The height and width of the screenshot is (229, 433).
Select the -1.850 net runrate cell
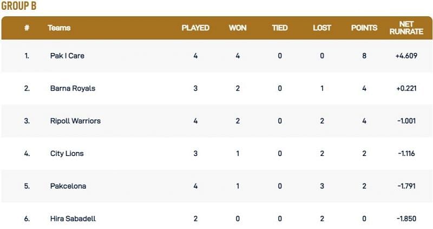click(406, 218)
